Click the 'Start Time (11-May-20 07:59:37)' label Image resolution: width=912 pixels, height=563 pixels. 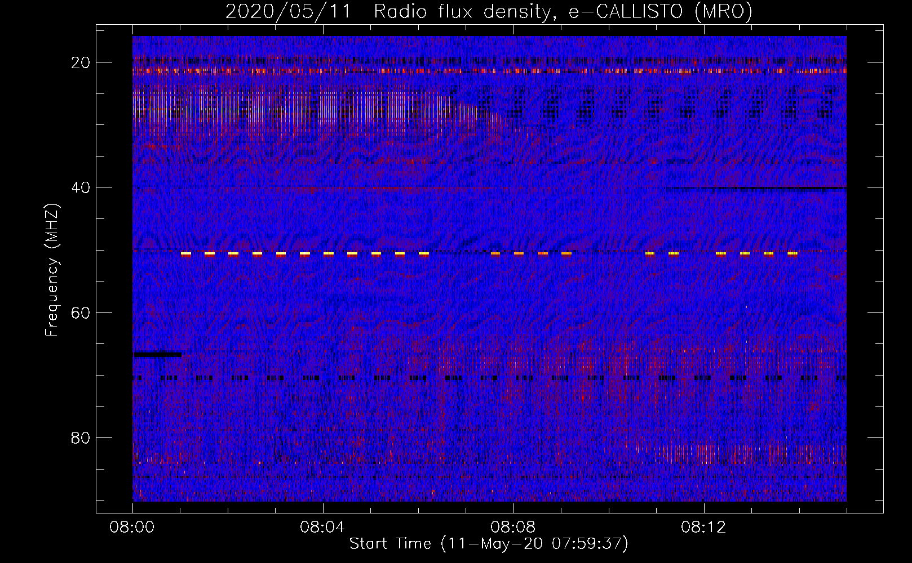489,544
